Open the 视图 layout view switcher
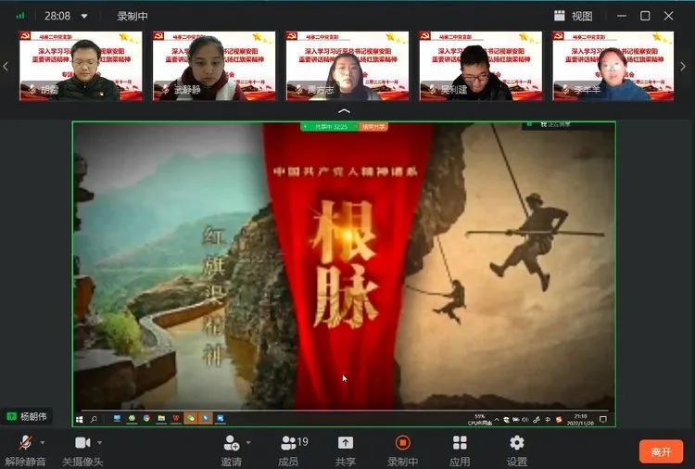The image size is (695, 469). [573, 16]
